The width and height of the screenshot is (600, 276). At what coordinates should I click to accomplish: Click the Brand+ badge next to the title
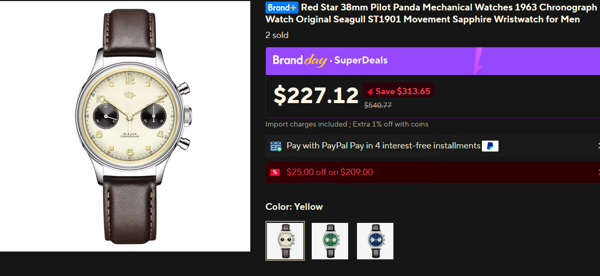(282, 8)
